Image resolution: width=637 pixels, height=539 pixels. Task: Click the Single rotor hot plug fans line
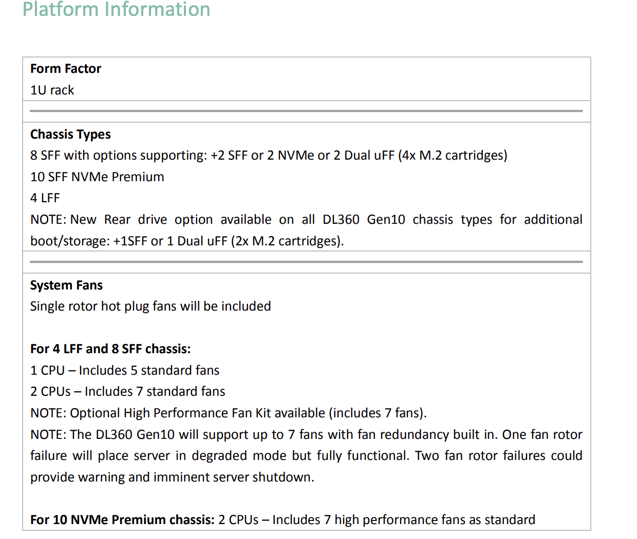point(151,306)
